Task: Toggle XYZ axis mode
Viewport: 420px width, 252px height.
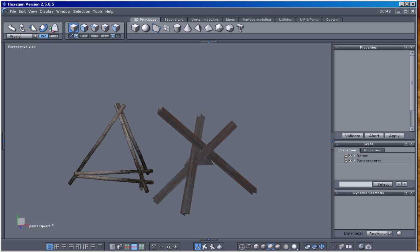Action: 43,36
